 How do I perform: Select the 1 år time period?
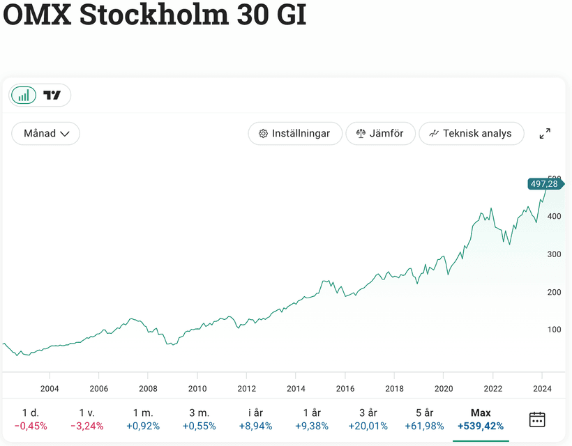[x=312, y=420]
